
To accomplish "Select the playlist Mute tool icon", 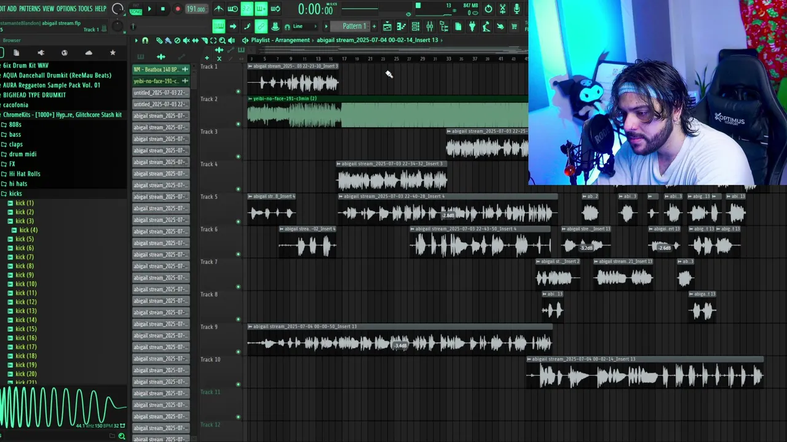I will pyautogui.click(x=186, y=41).
